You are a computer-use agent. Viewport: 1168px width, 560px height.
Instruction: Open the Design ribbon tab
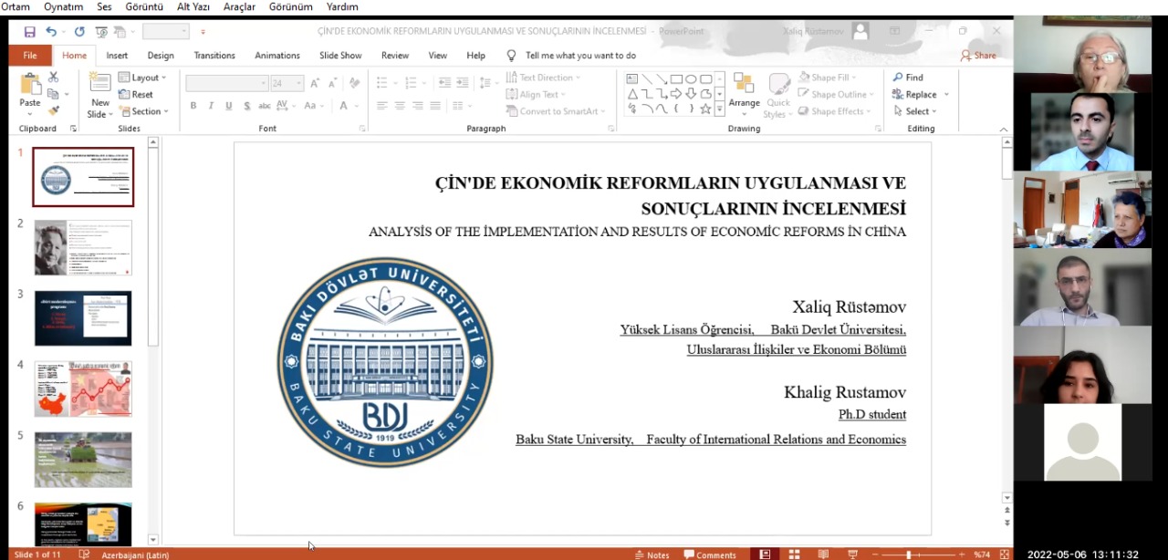[x=161, y=56]
